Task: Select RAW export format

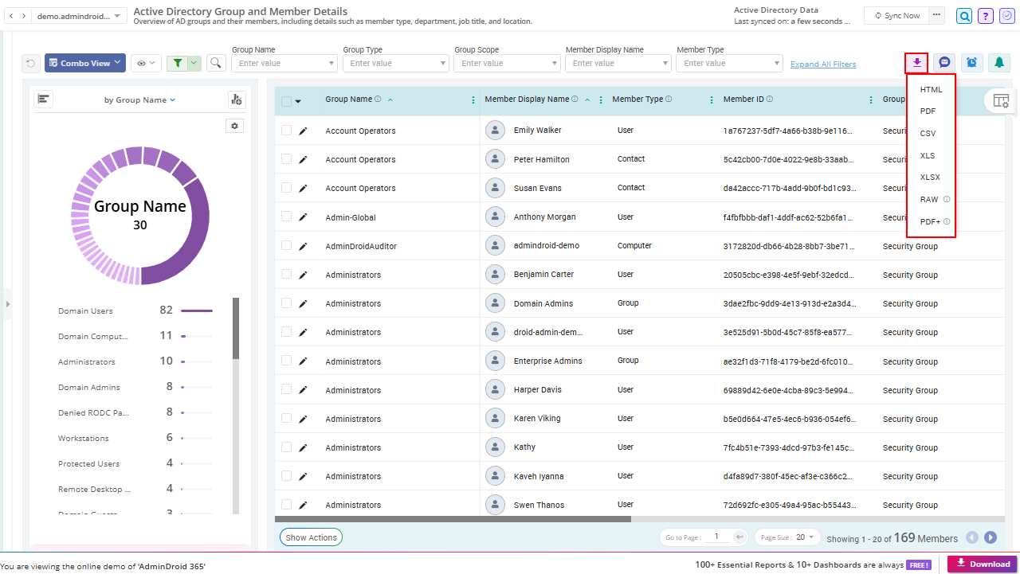Action: point(931,200)
